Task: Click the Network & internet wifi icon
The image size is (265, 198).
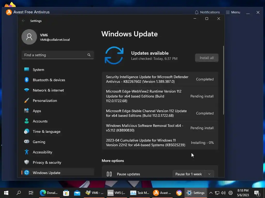Action: click(x=27, y=90)
